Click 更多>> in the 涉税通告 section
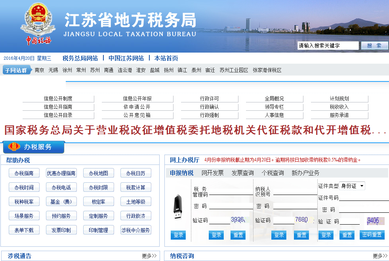Viewport: 389px width, 261px height. pos(149,256)
